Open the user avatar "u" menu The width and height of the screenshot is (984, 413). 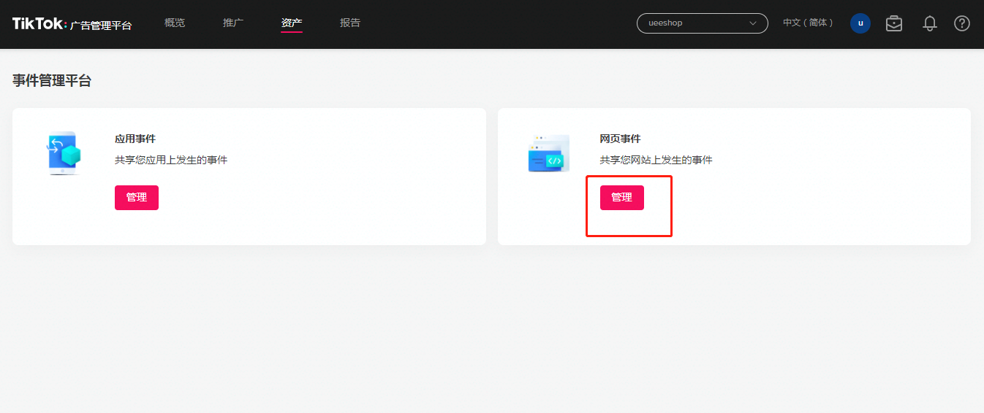click(860, 23)
